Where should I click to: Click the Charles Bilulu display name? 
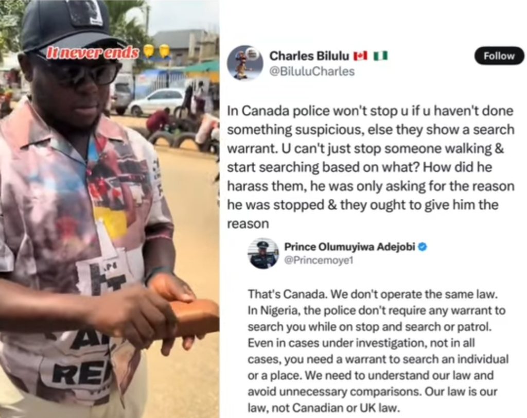click(x=309, y=56)
